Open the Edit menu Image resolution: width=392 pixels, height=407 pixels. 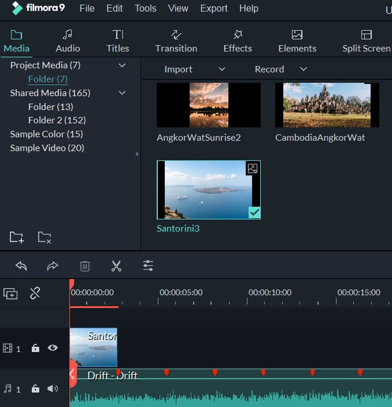point(114,9)
